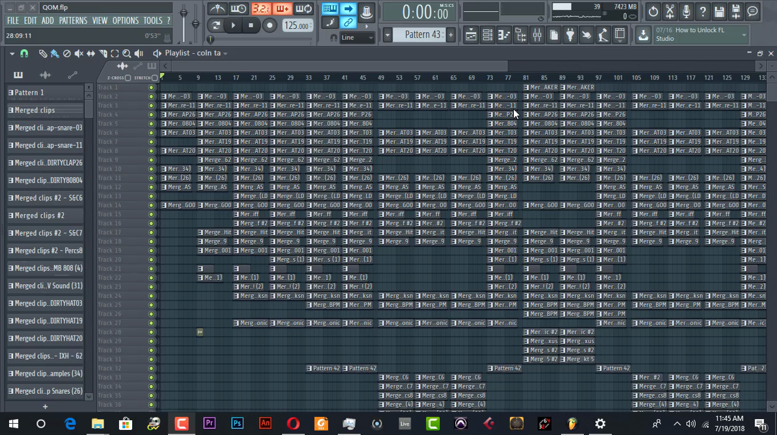
Task: Click the metronome icon
Action: pyautogui.click(x=217, y=9)
